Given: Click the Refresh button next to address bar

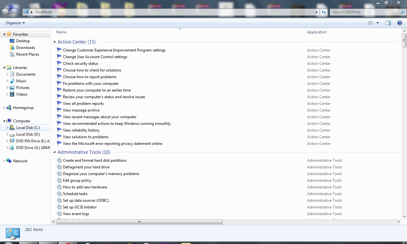Looking at the screenshot, I should [324, 12].
